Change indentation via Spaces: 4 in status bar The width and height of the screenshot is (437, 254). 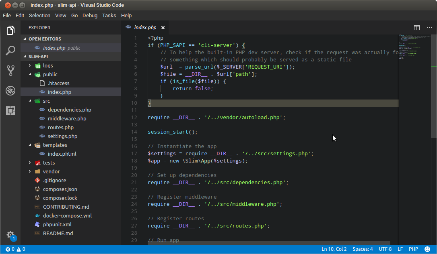(x=363, y=249)
